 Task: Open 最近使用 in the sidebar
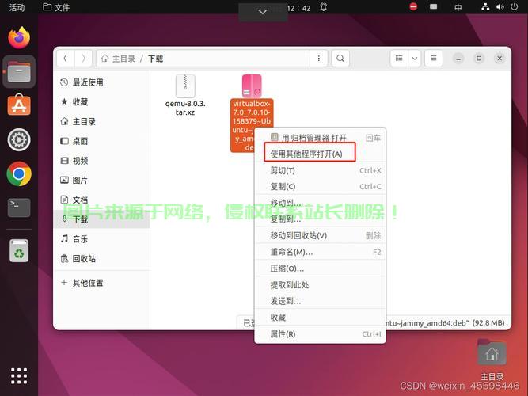101,82
